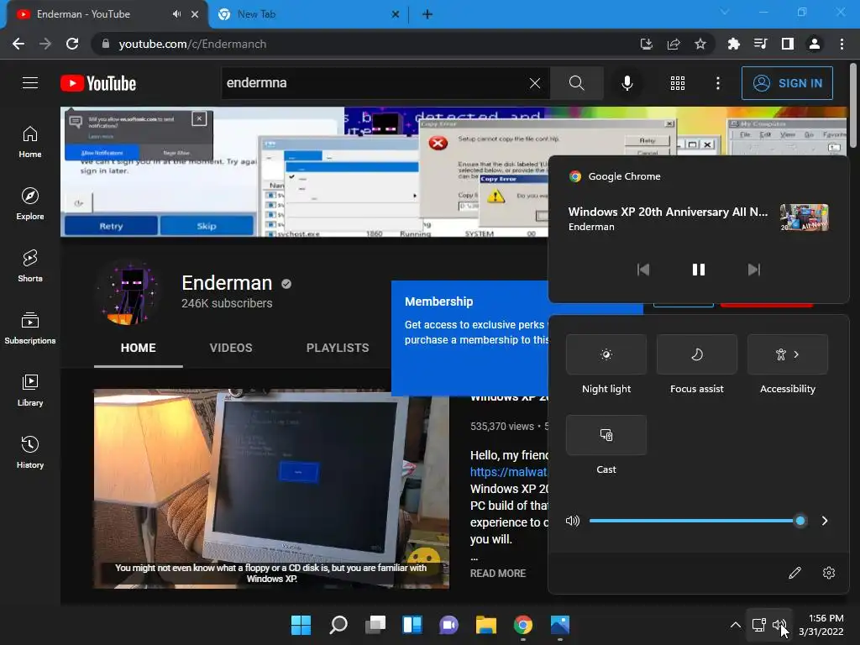
Task: Run the YouTube search with magnifier button
Action: [576, 83]
